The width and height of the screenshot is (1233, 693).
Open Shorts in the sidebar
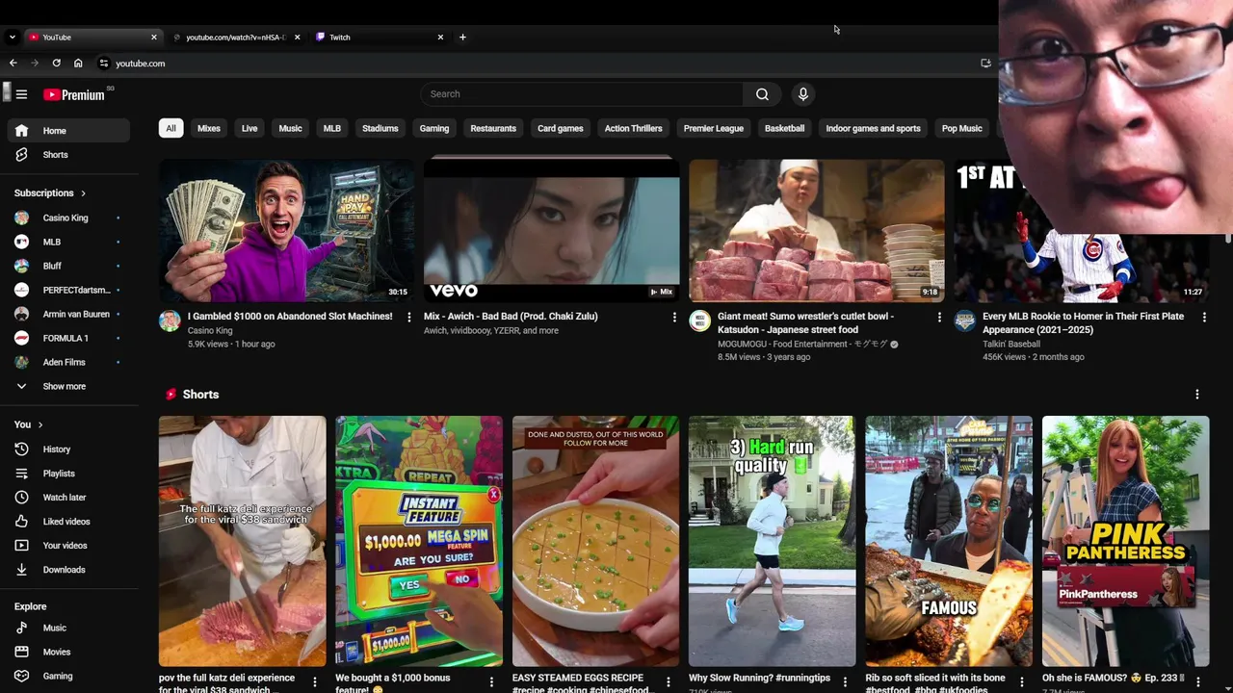coord(66,155)
